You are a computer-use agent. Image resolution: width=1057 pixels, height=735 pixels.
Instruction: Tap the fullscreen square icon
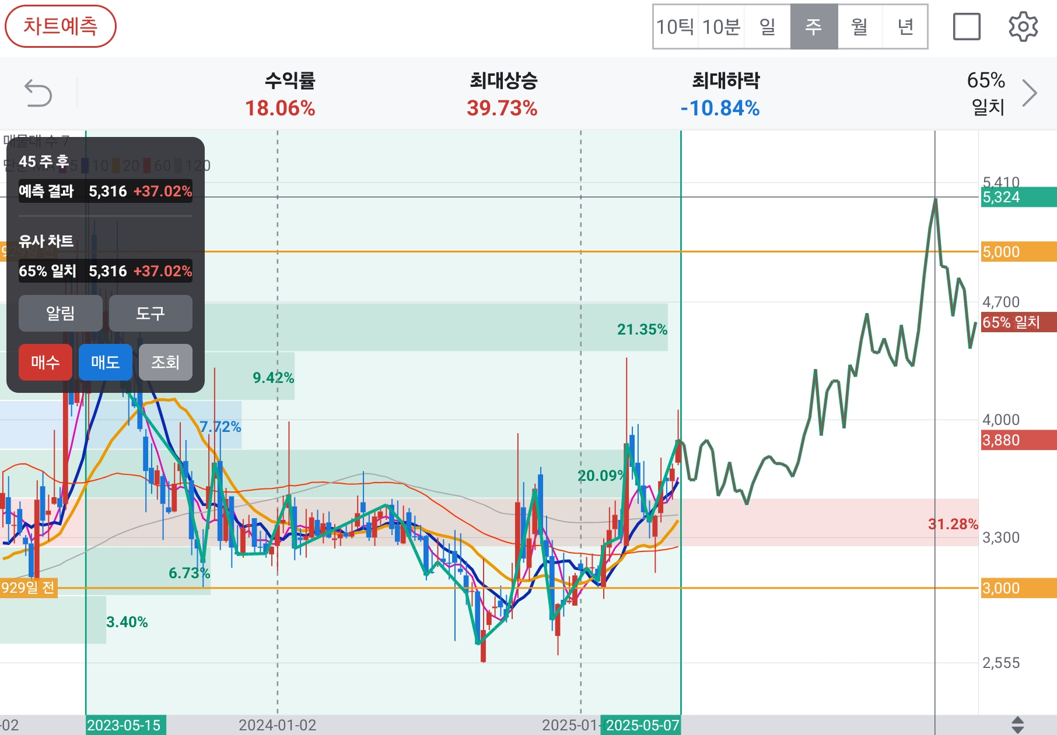click(x=967, y=27)
